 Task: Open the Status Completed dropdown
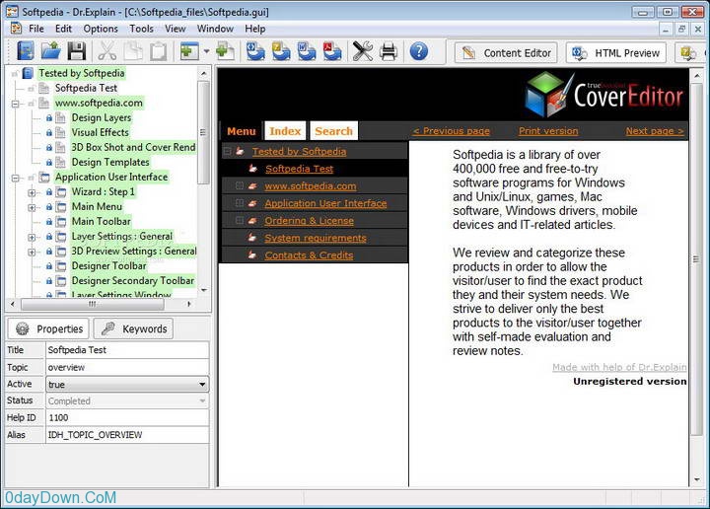point(202,400)
